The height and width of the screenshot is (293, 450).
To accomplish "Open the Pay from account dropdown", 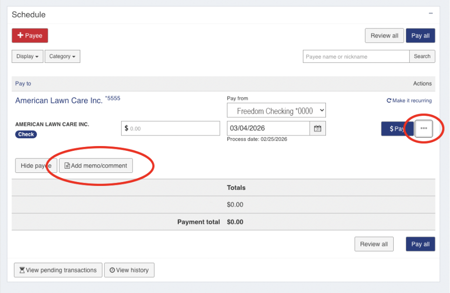I will pyautogui.click(x=276, y=111).
